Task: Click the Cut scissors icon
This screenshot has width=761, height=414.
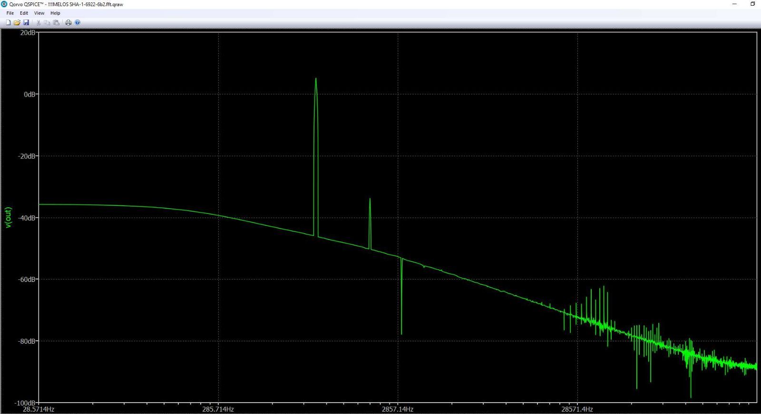Action: click(39, 22)
